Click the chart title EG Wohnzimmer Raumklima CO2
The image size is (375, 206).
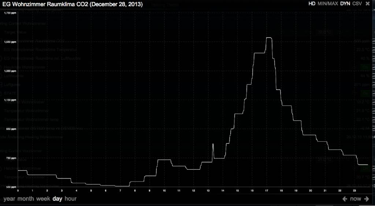click(x=73, y=4)
